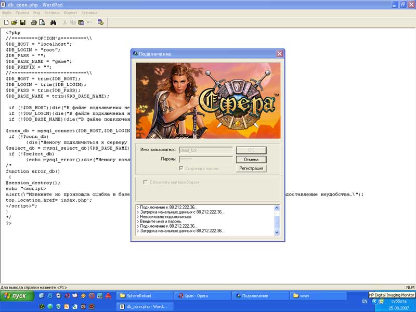This screenshot has height=312, width=416.
Task: Open Find using the binoculars icon
Action: 54,22
